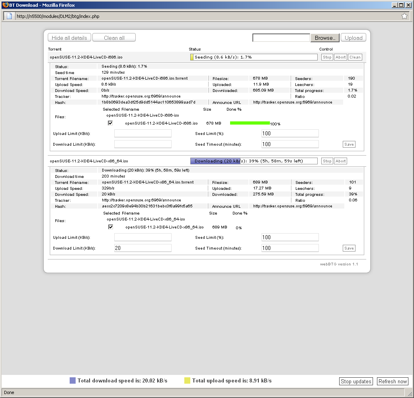414x398 pixels.
Task: Clean the i686 torrent entry
Action: (x=355, y=57)
